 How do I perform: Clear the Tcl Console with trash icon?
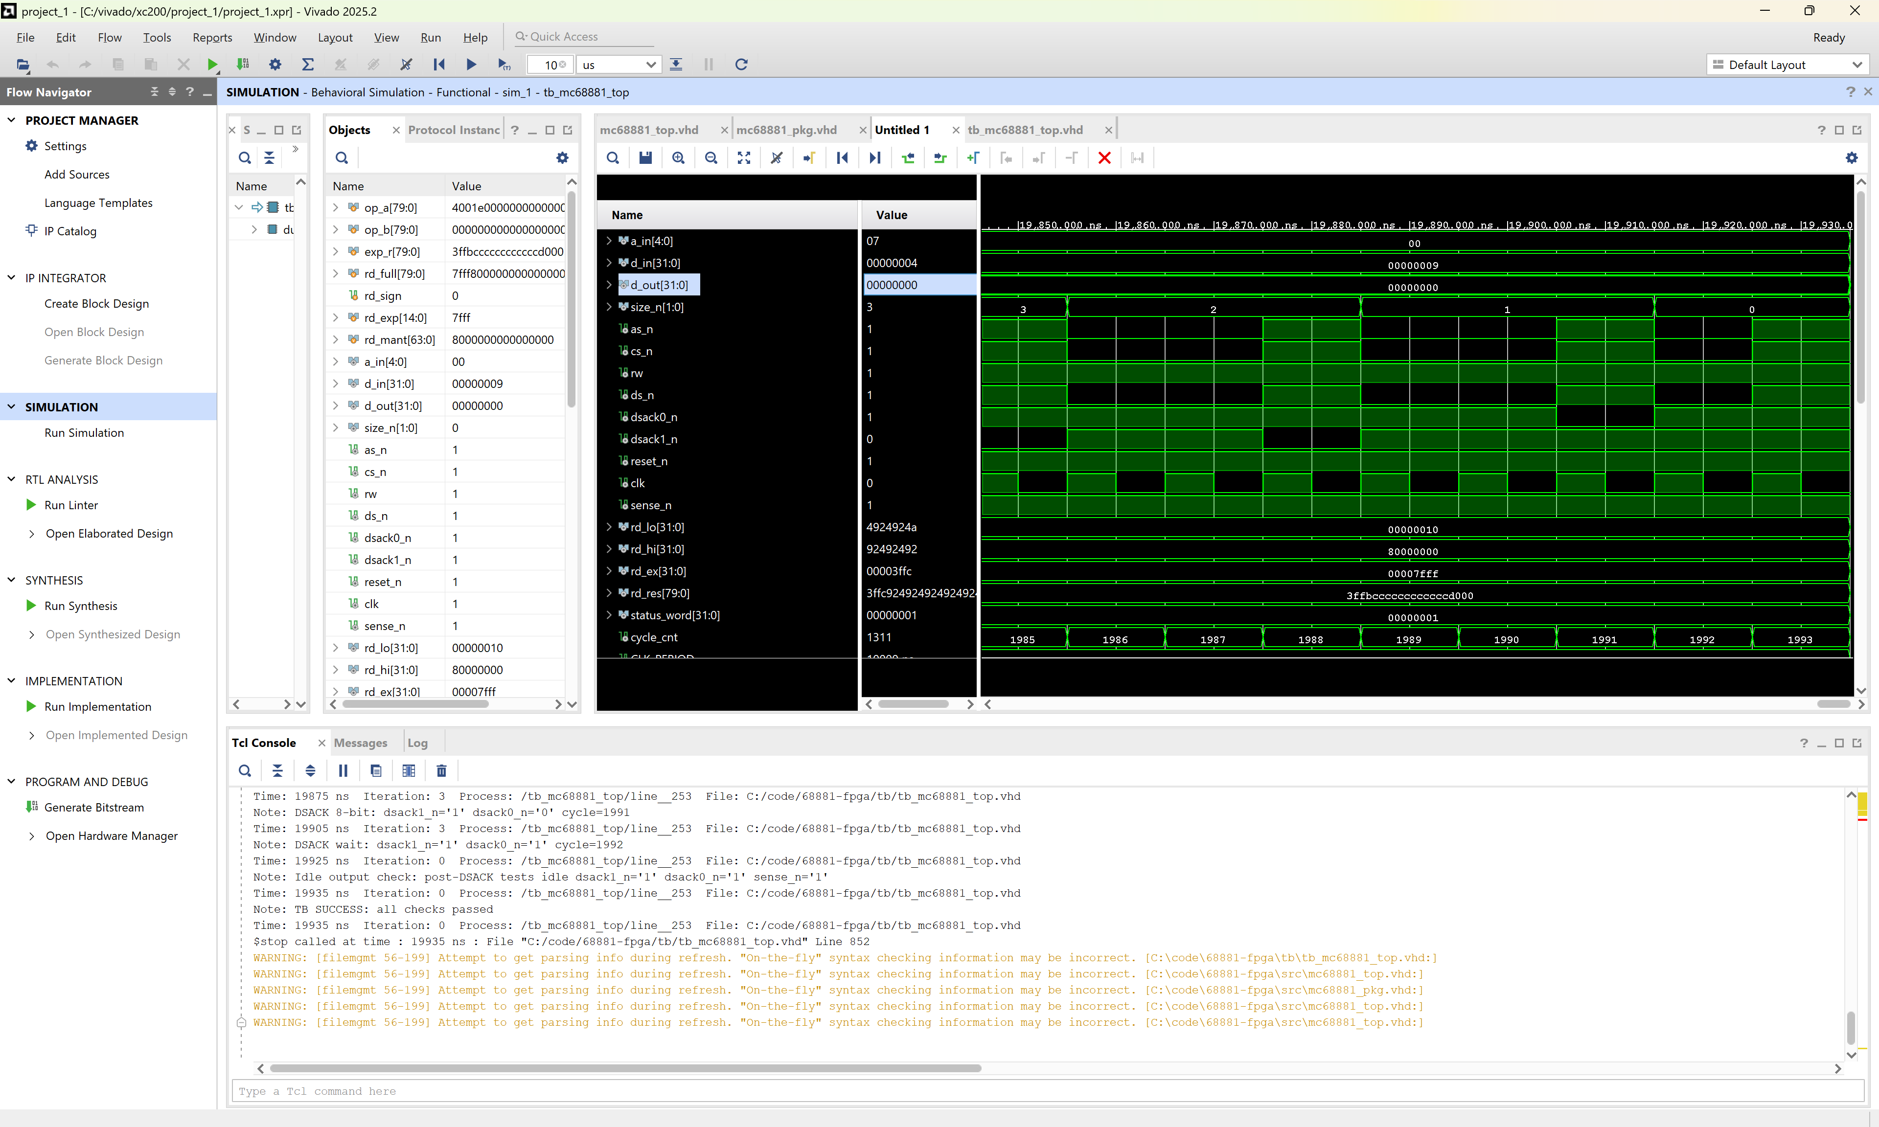[x=441, y=771]
